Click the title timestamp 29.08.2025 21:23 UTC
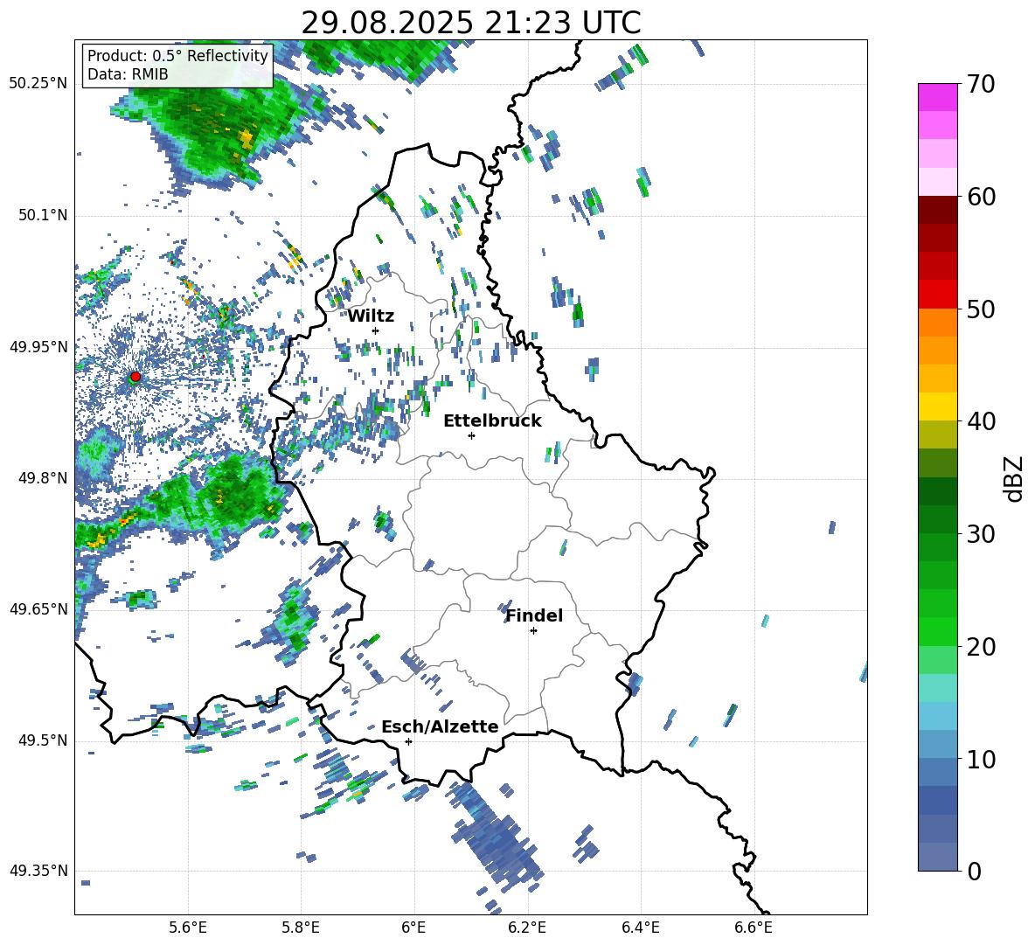 (470, 23)
